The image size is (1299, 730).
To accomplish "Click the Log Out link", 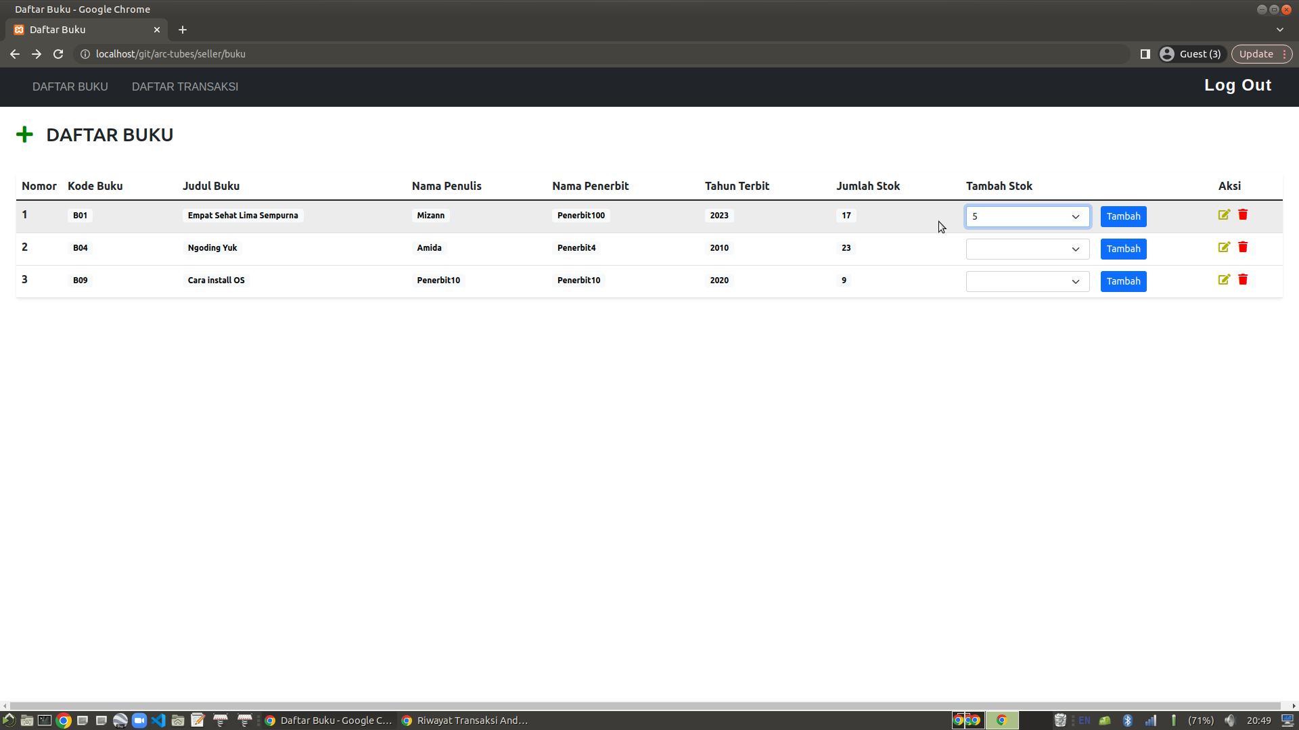I will pyautogui.click(x=1237, y=85).
